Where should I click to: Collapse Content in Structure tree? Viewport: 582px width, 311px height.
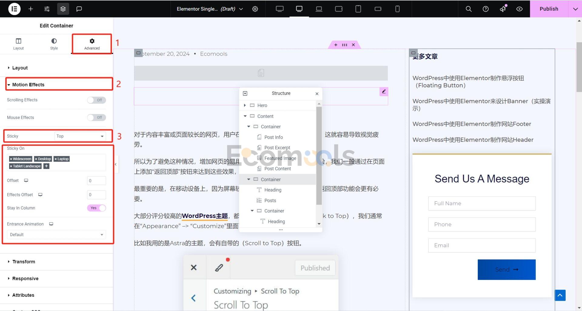coord(245,116)
